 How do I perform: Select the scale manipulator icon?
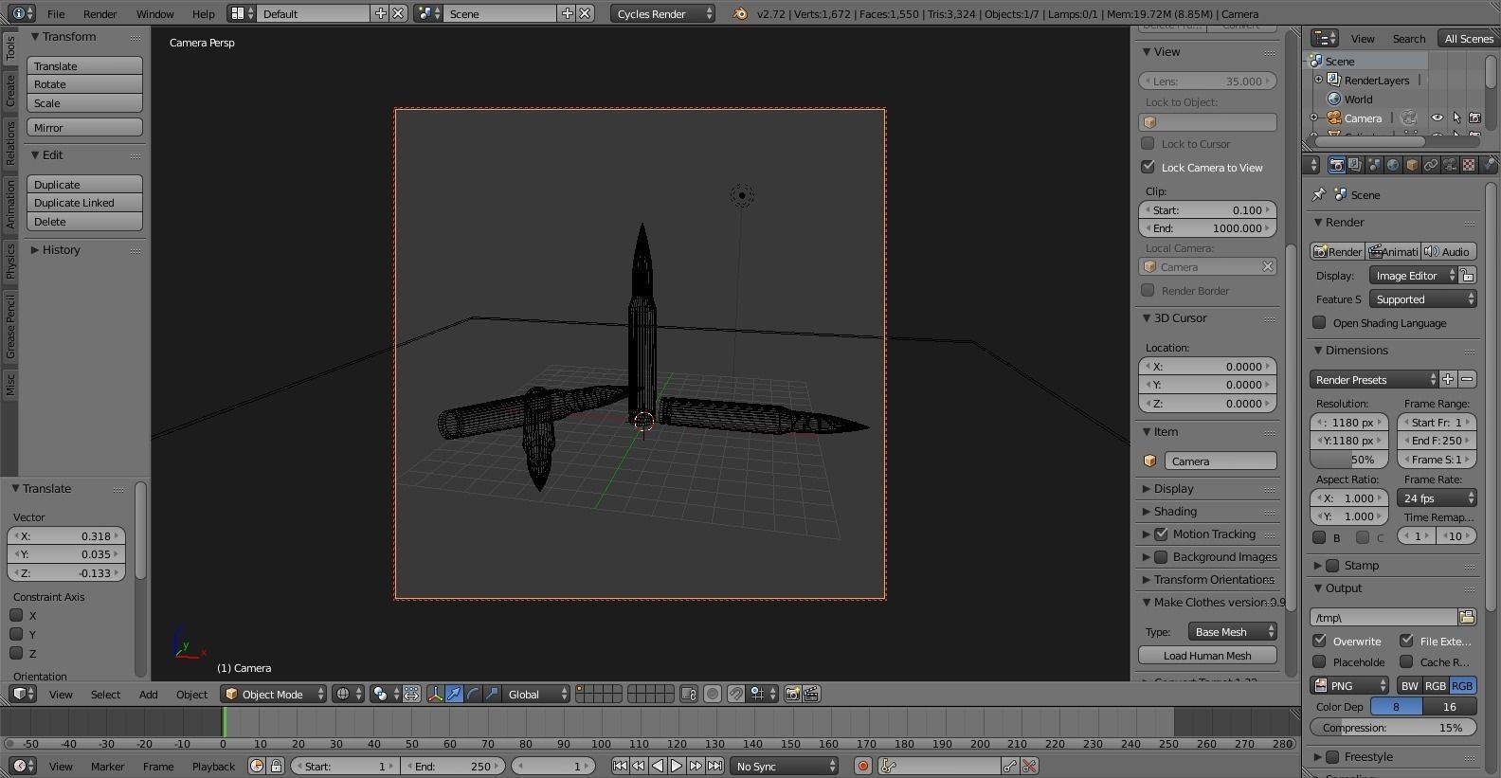pyautogui.click(x=492, y=695)
